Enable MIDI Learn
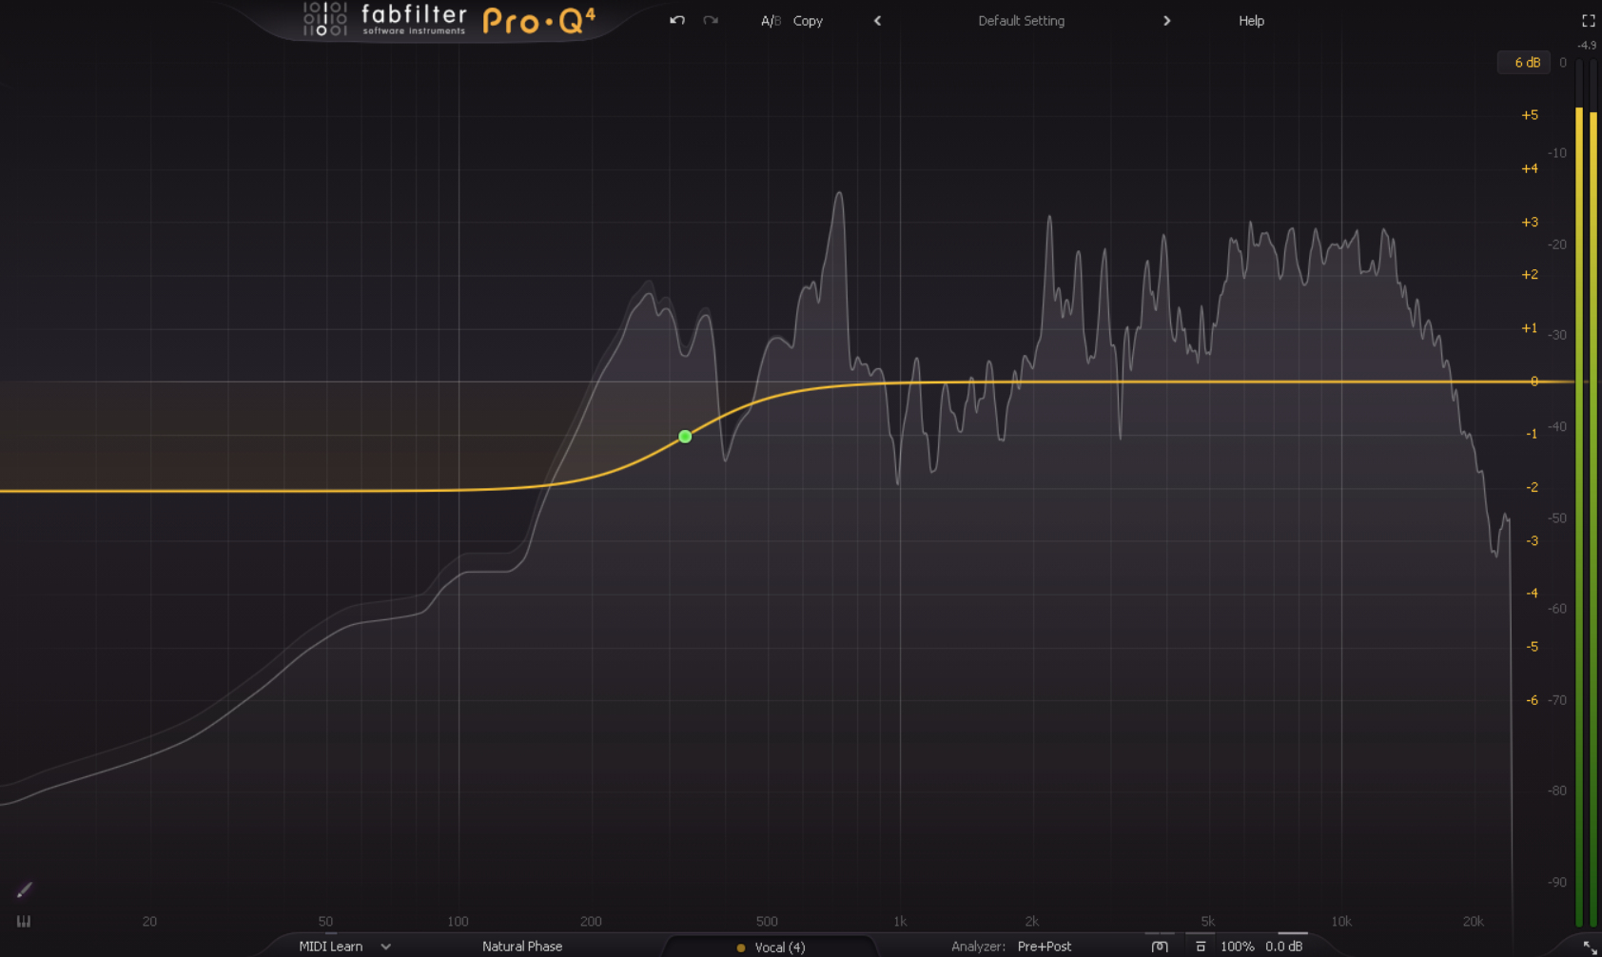 tap(330, 947)
